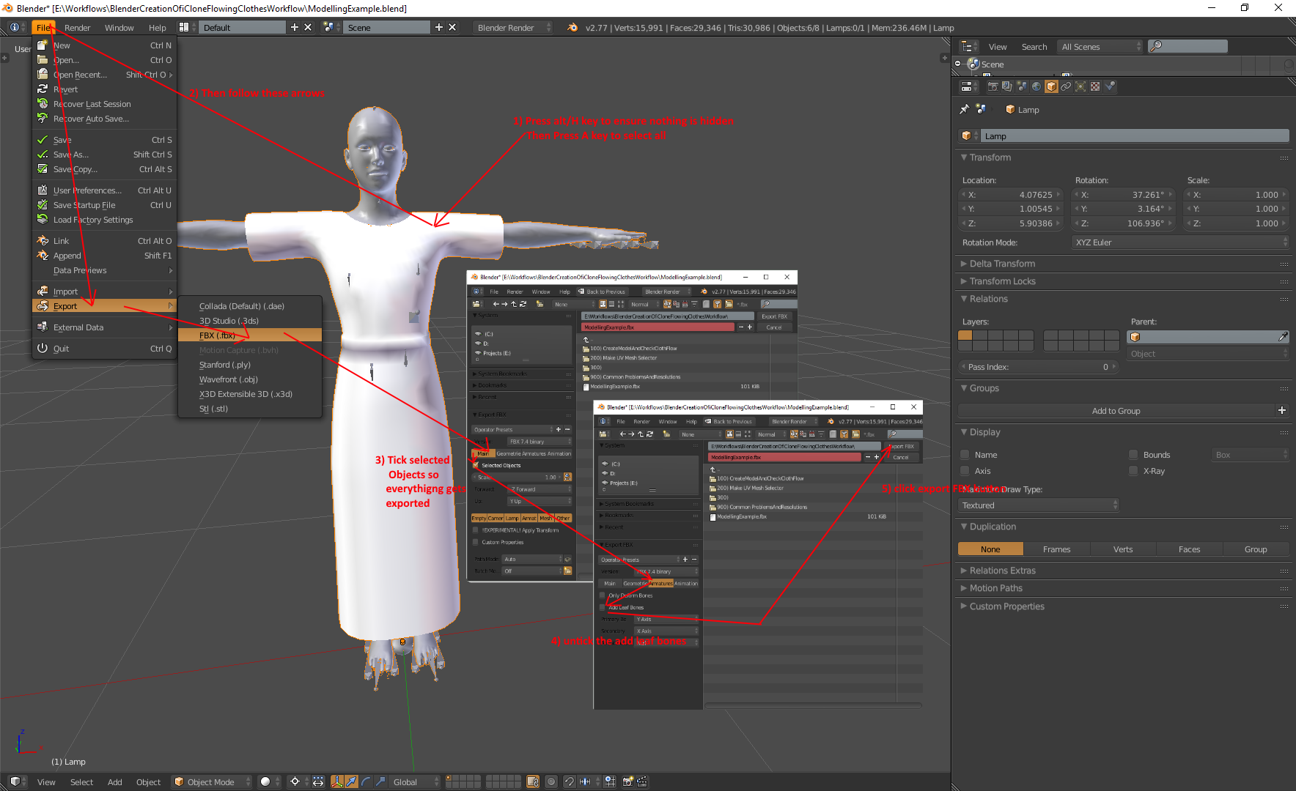1296x791 pixels.
Task: Open the Blender Render engine dropdown
Action: 513,27
